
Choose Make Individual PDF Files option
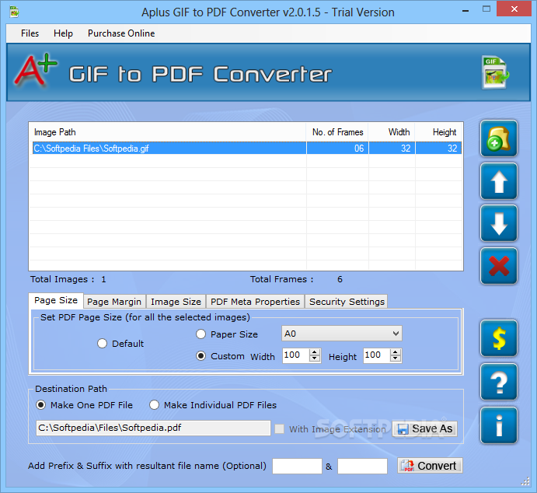click(x=154, y=405)
